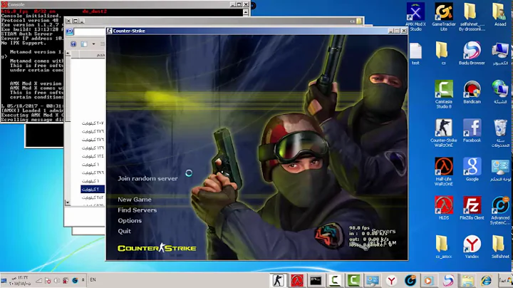Viewport: 513px width, 288px height.
Task: Click Join random server in Counter-Strike menu
Action: click(x=147, y=178)
